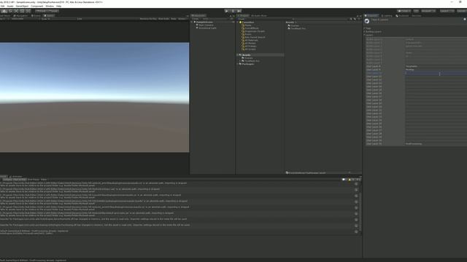Image resolution: width=467 pixels, height=262 pixels.
Task: Open the Edit menu
Action: click(x=2, y=6)
